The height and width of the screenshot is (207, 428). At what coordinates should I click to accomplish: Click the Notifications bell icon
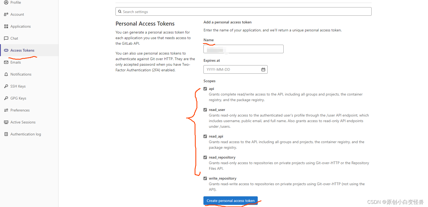[x=6, y=74]
